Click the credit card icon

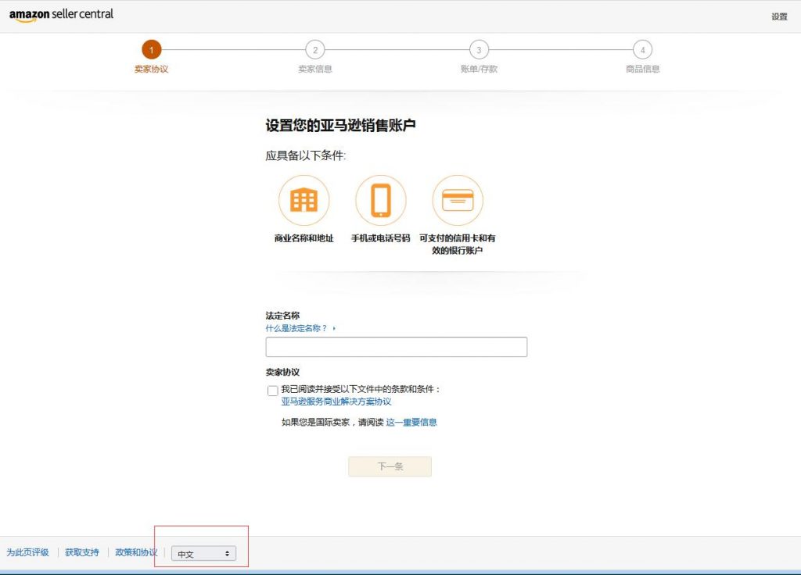click(458, 201)
